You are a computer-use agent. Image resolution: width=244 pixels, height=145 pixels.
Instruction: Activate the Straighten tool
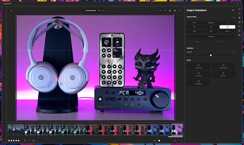198,82
